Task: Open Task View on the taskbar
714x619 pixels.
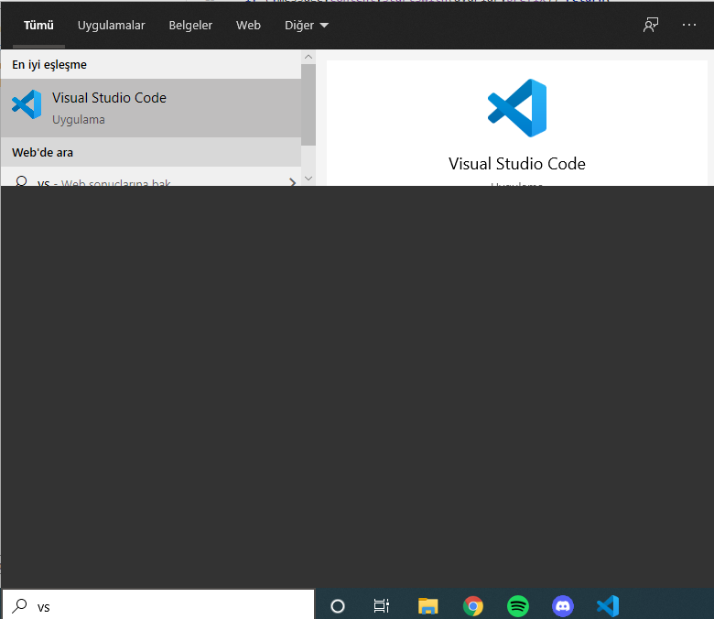Action: tap(381, 606)
